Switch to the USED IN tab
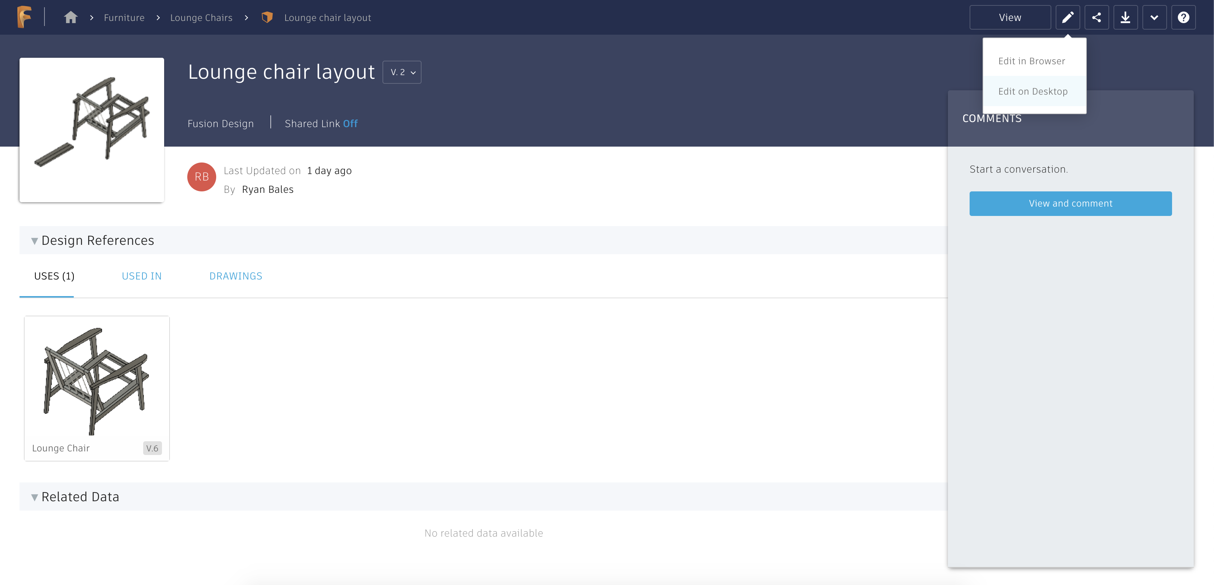Image resolution: width=1214 pixels, height=585 pixels. pyautogui.click(x=141, y=276)
